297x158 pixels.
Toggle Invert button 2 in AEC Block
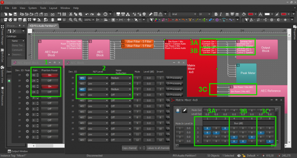[x=160, y=83]
